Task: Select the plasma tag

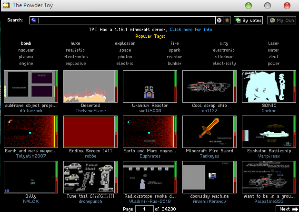Action: point(26,57)
